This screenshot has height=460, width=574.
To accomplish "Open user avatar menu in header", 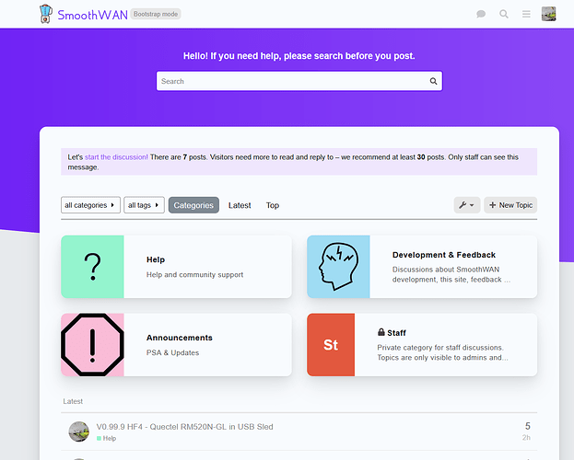I will tap(549, 14).
